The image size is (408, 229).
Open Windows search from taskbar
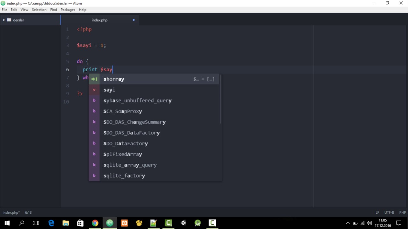click(22, 223)
